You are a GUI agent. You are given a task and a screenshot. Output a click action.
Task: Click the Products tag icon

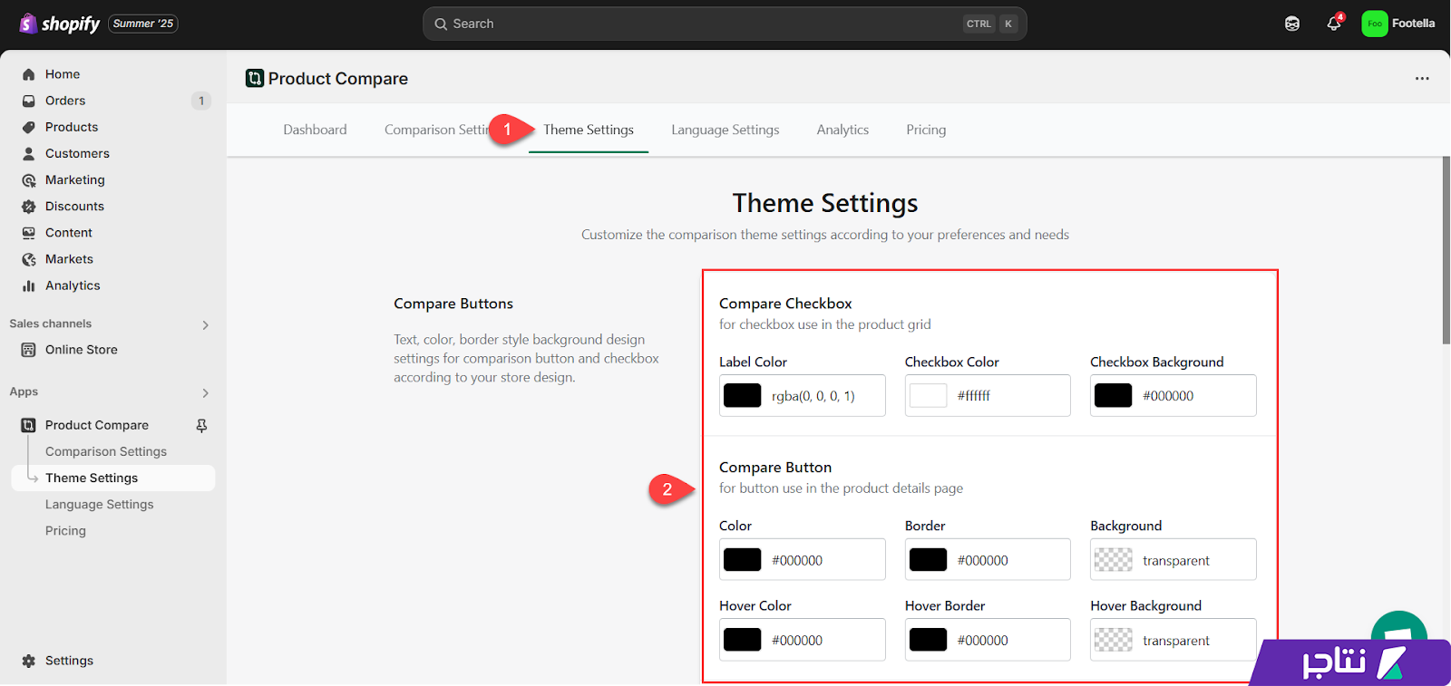[29, 127]
